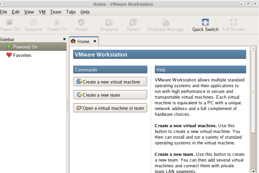Open the Edit menu
The width and height of the screenshot is (259, 173).
pyautogui.click(x=16, y=12)
